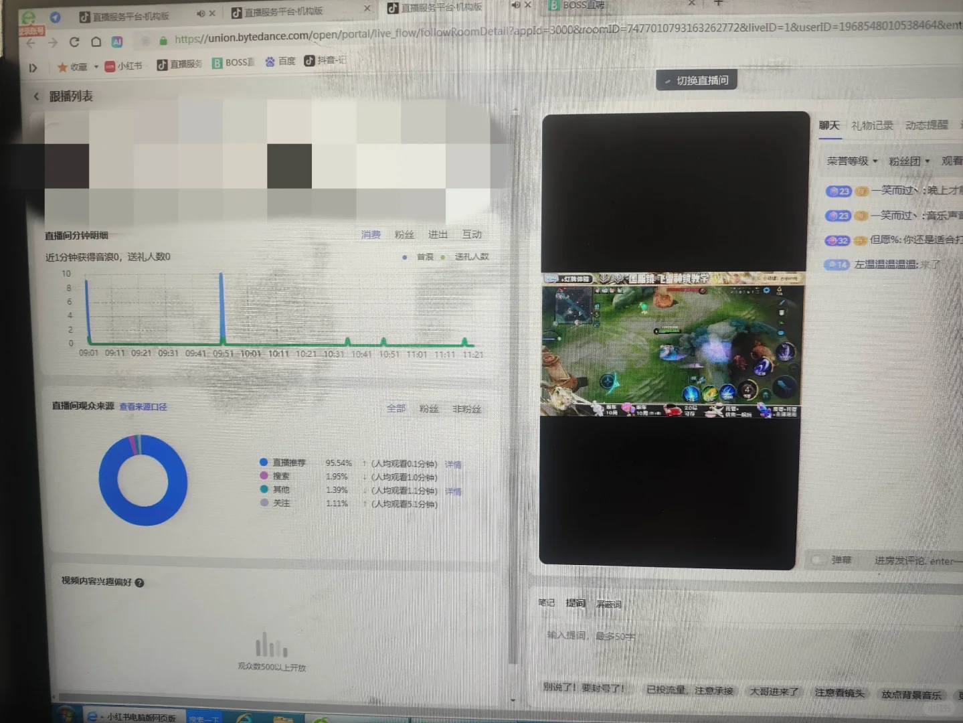Open the 提词 tab
The height and width of the screenshot is (723, 963).
tap(576, 603)
